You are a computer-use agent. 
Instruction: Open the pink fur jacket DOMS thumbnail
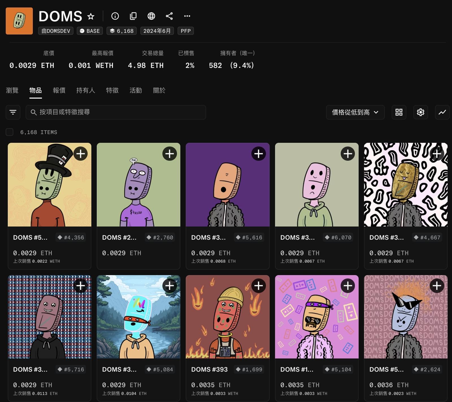[x=317, y=317]
